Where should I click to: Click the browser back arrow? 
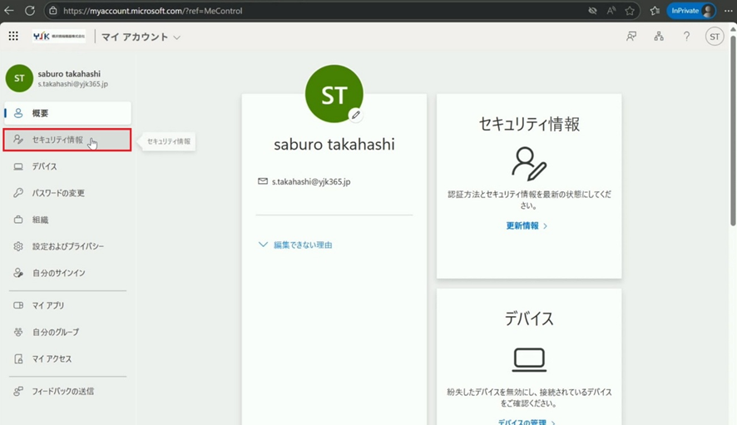[x=9, y=11]
